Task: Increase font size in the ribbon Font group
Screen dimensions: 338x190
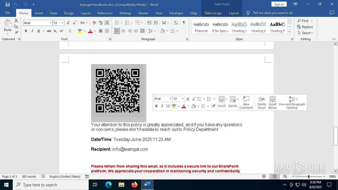Action: (x=68, y=23)
